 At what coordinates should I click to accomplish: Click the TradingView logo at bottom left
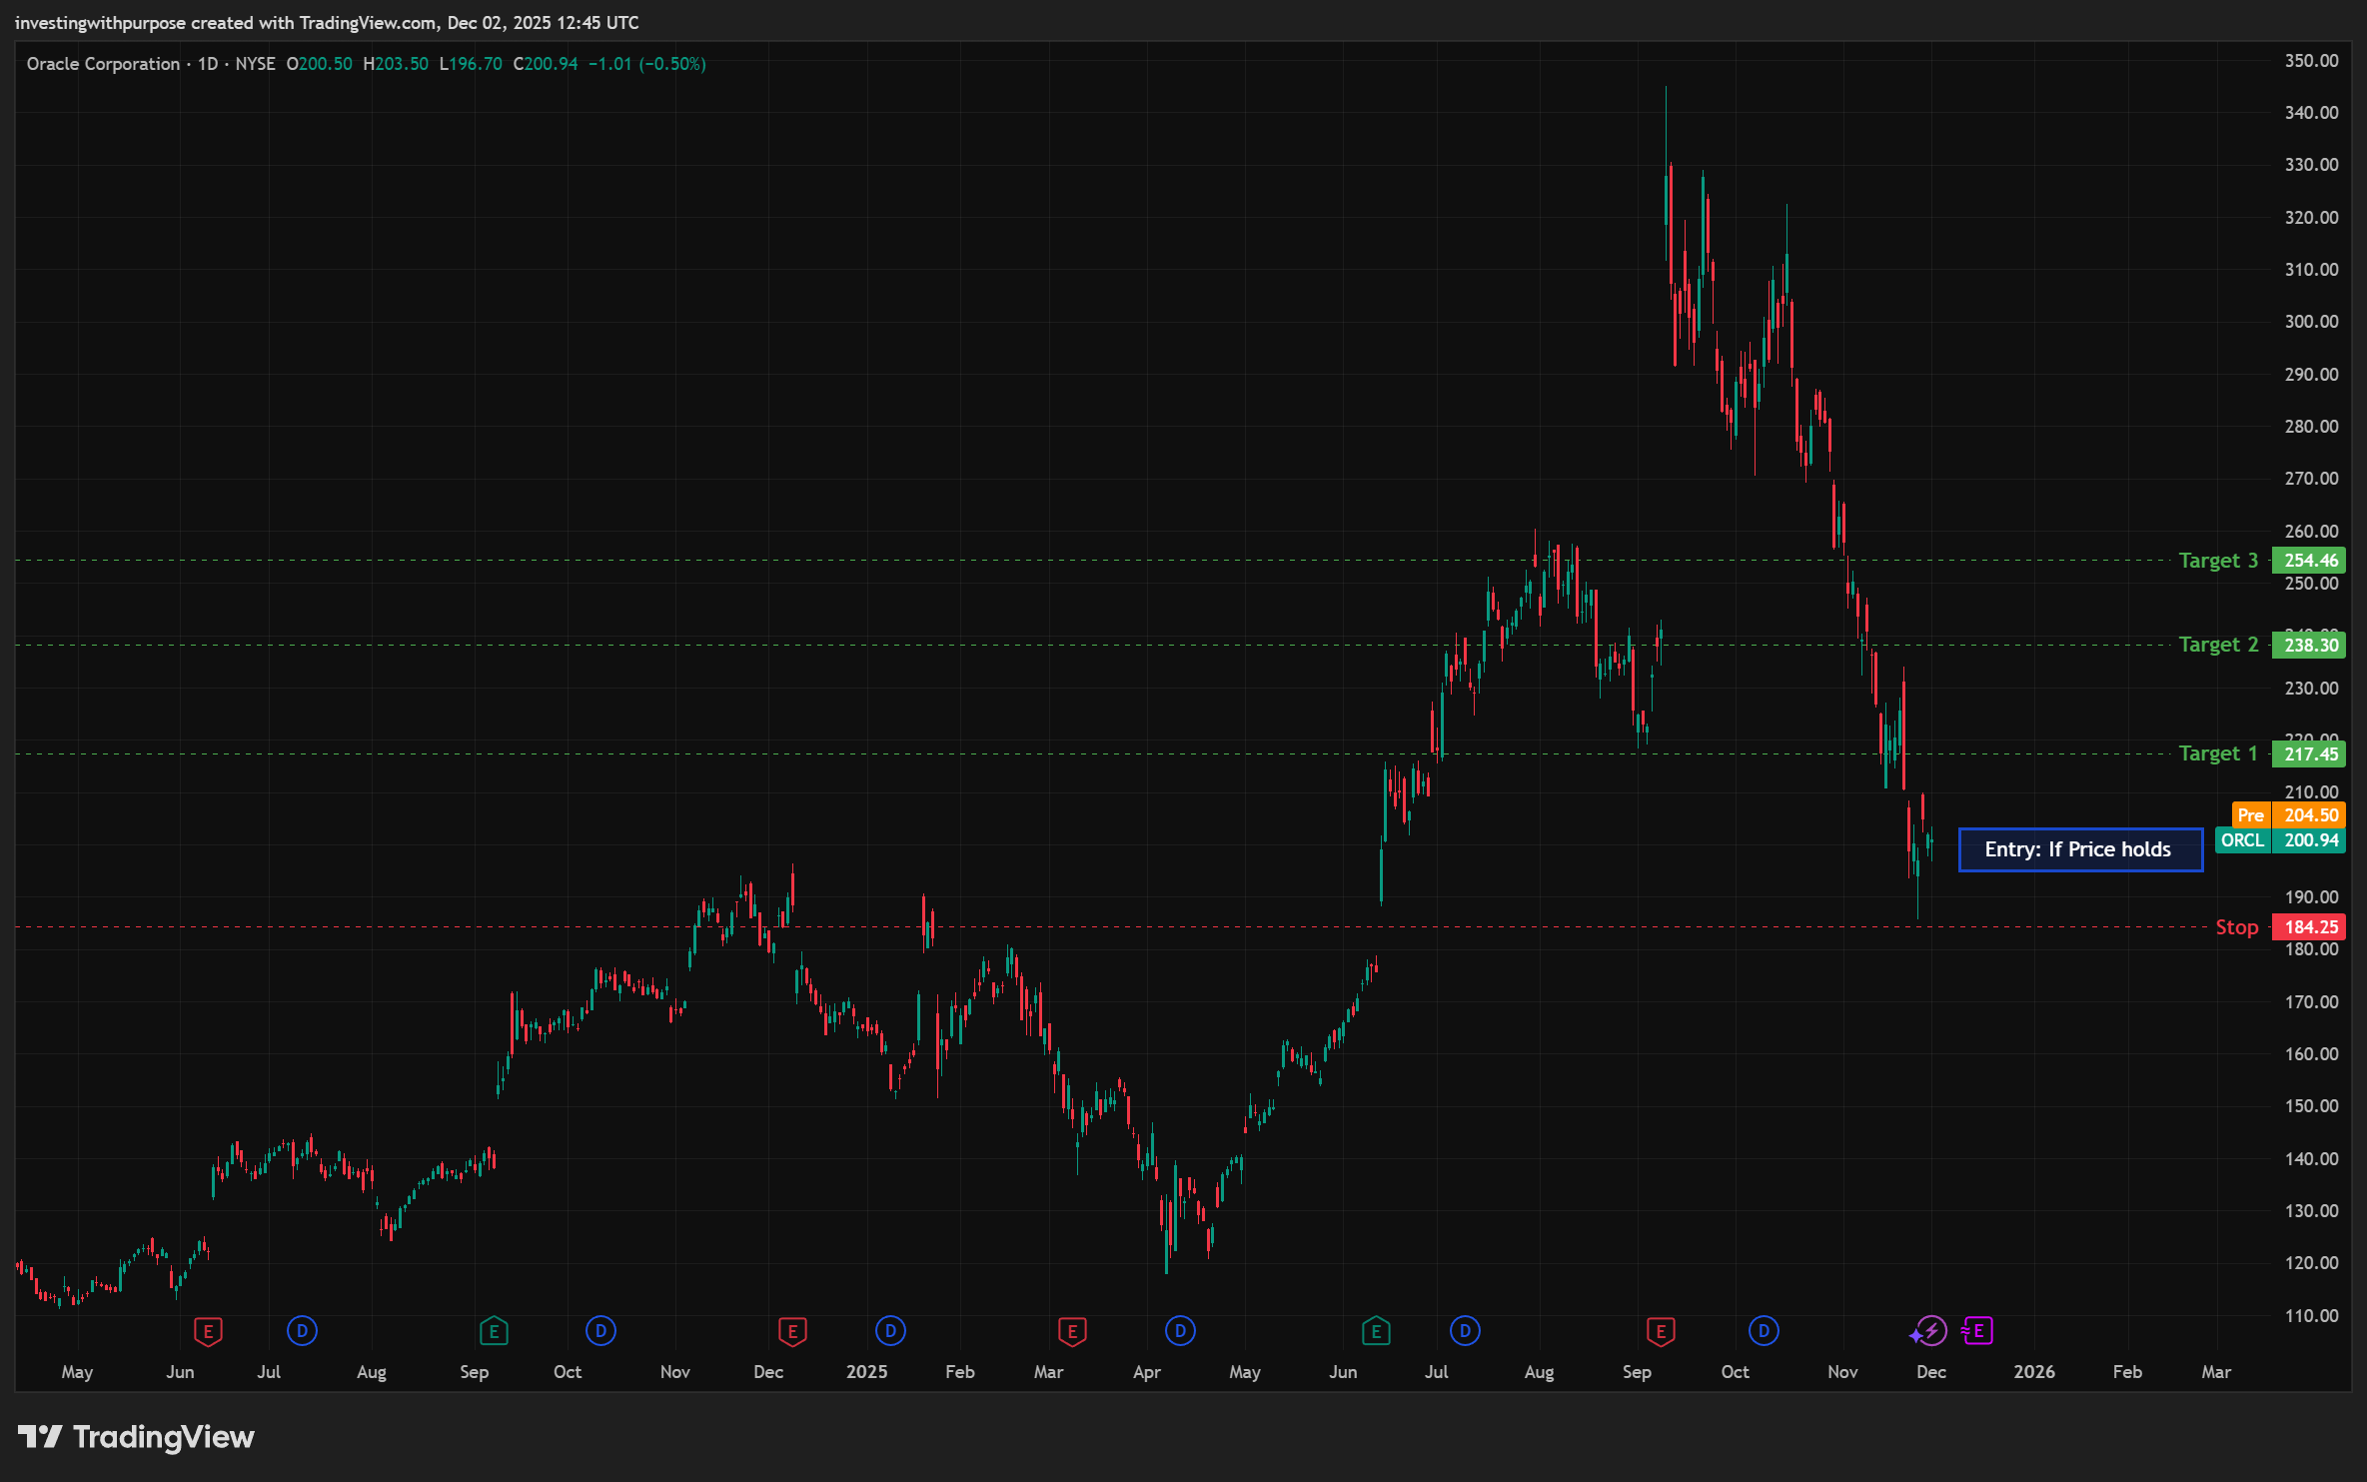136,1437
